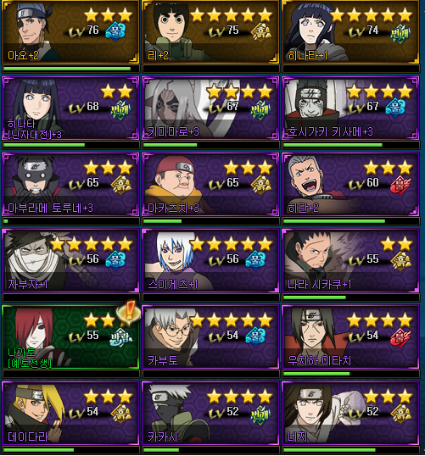Click the earth element icon on 리+2 card

(x=260, y=31)
